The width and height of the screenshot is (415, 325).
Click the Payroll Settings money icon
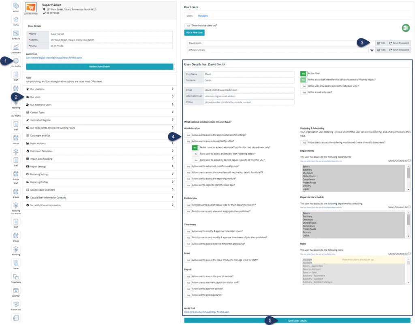(x=28, y=167)
